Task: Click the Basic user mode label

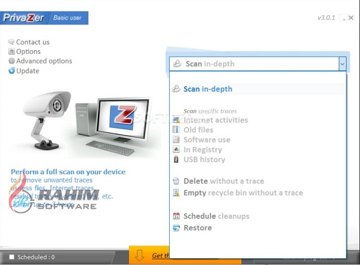Action: coord(67,18)
